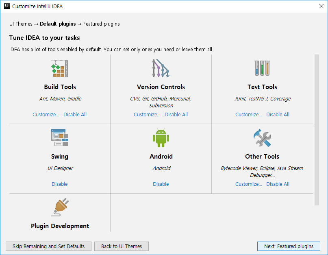Click the Swing UI designer icon

60,138
